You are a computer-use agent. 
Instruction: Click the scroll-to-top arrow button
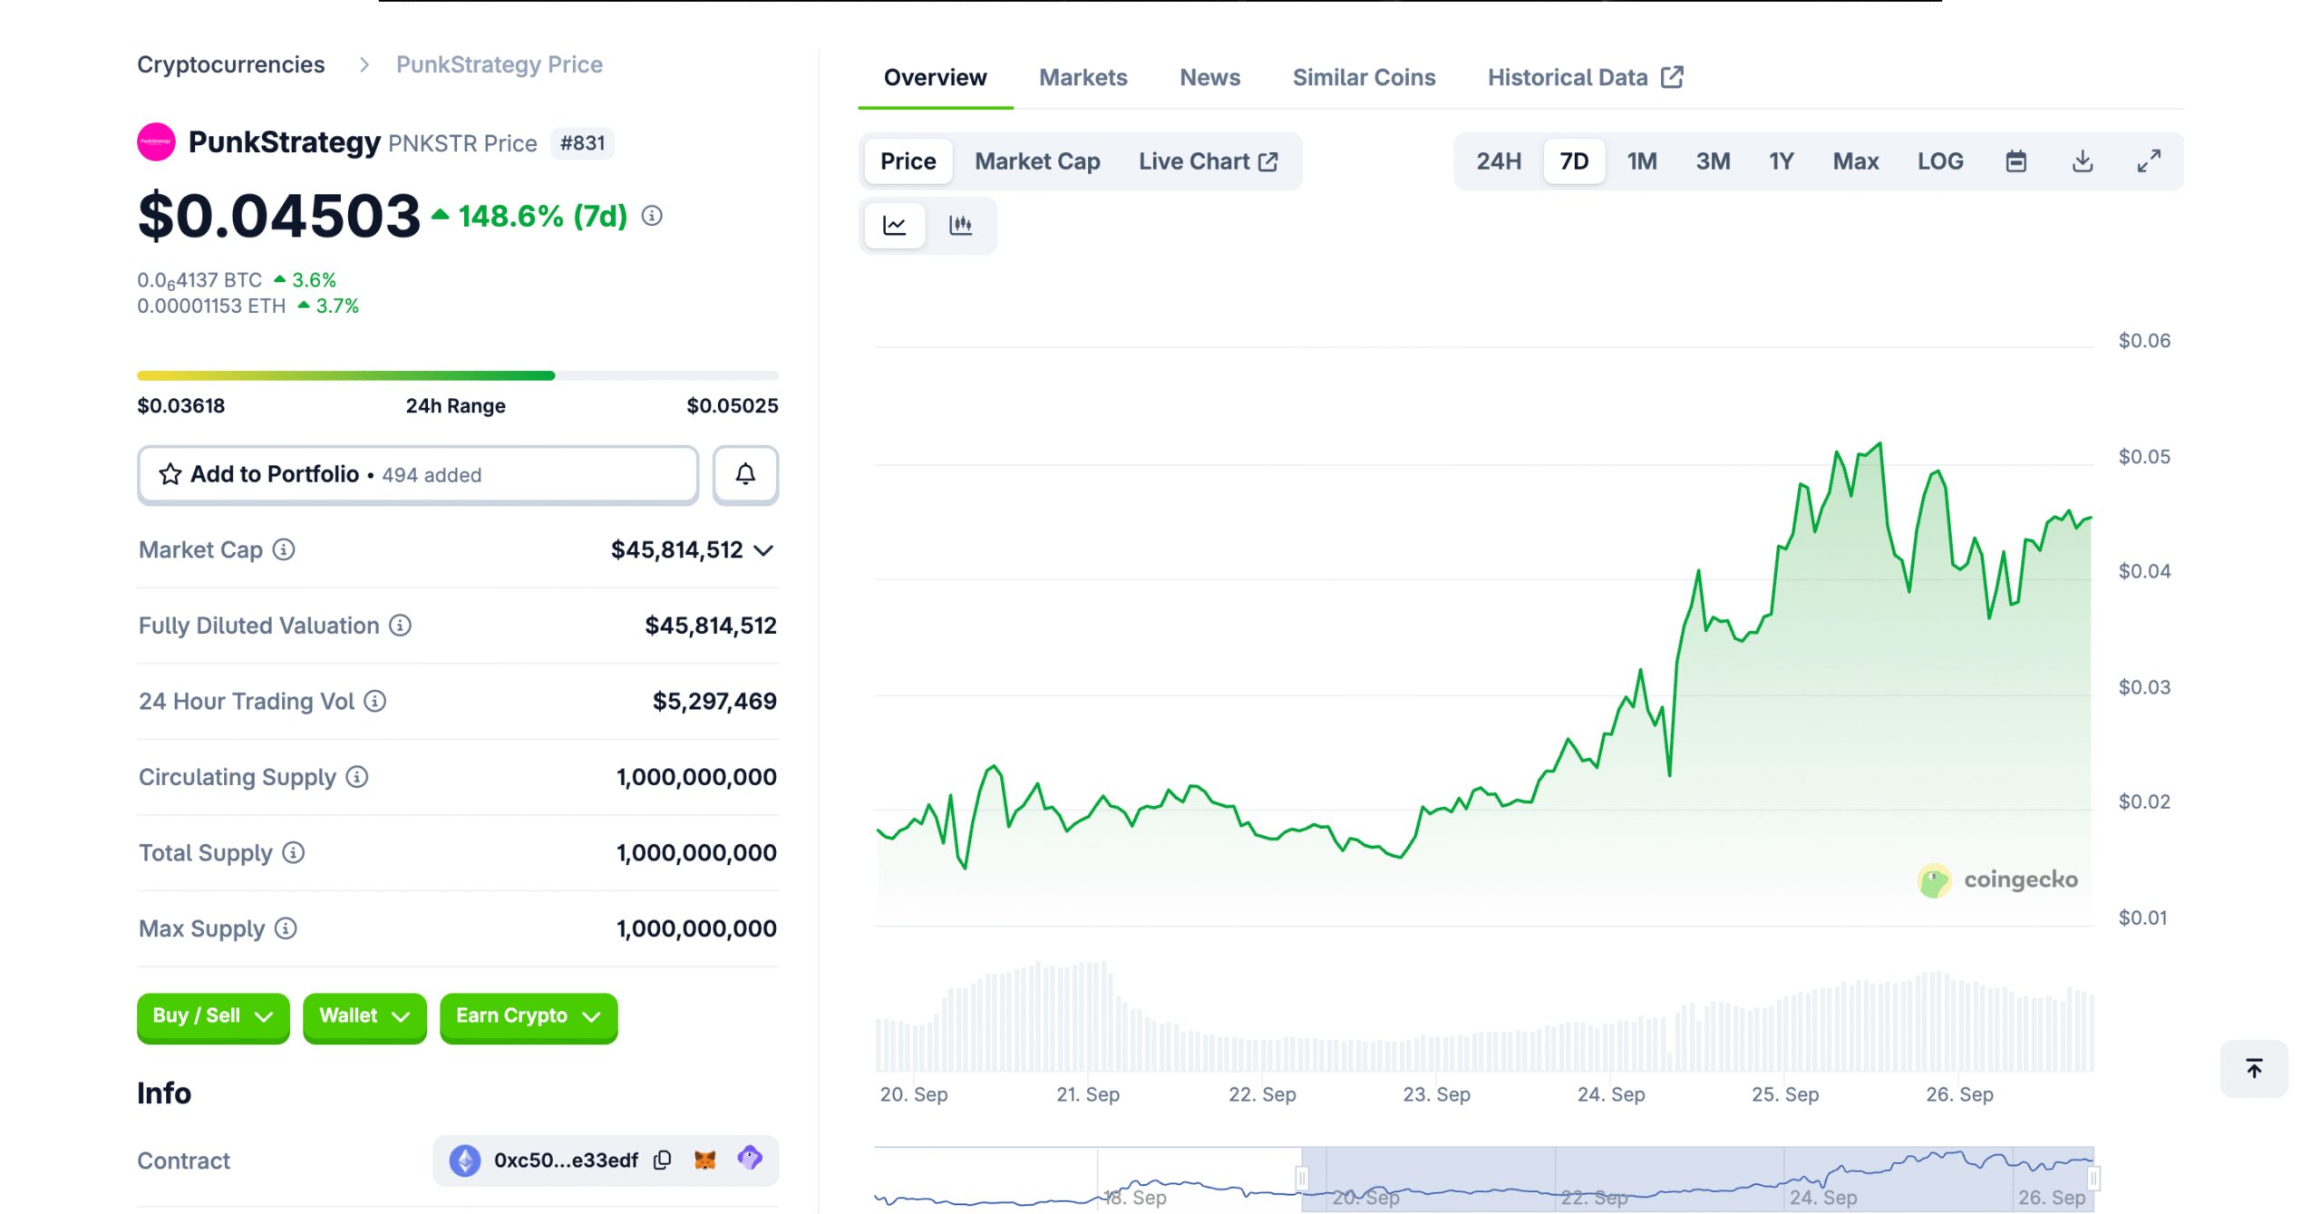pos(2254,1068)
